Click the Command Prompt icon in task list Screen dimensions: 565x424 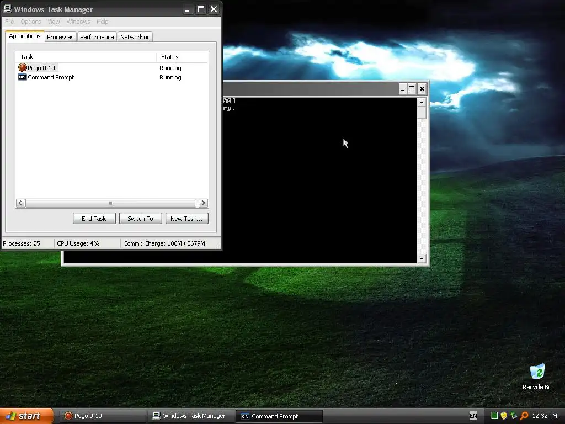click(22, 77)
